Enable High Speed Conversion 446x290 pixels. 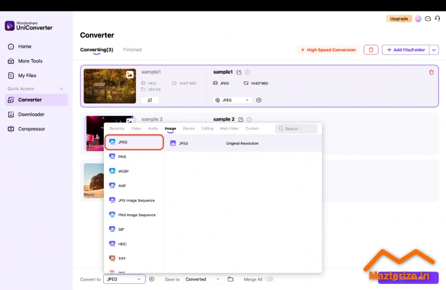[328, 50]
